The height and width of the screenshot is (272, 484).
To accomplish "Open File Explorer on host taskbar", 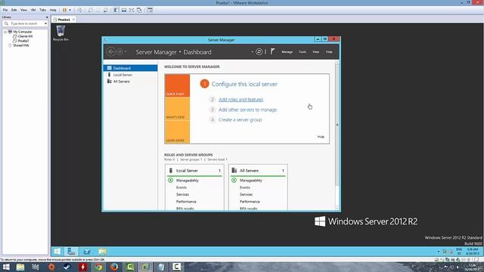I will click(20, 267).
